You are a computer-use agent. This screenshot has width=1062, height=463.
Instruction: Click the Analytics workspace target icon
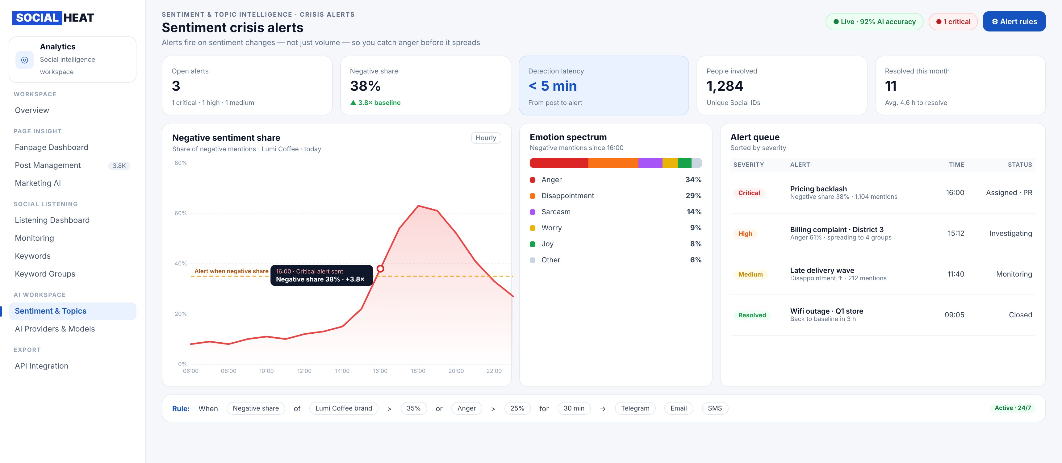point(25,60)
